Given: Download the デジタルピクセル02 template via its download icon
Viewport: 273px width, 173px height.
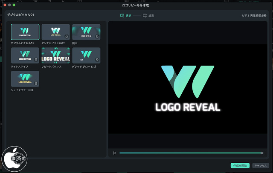Looking at the screenshot, I should click(67, 37).
